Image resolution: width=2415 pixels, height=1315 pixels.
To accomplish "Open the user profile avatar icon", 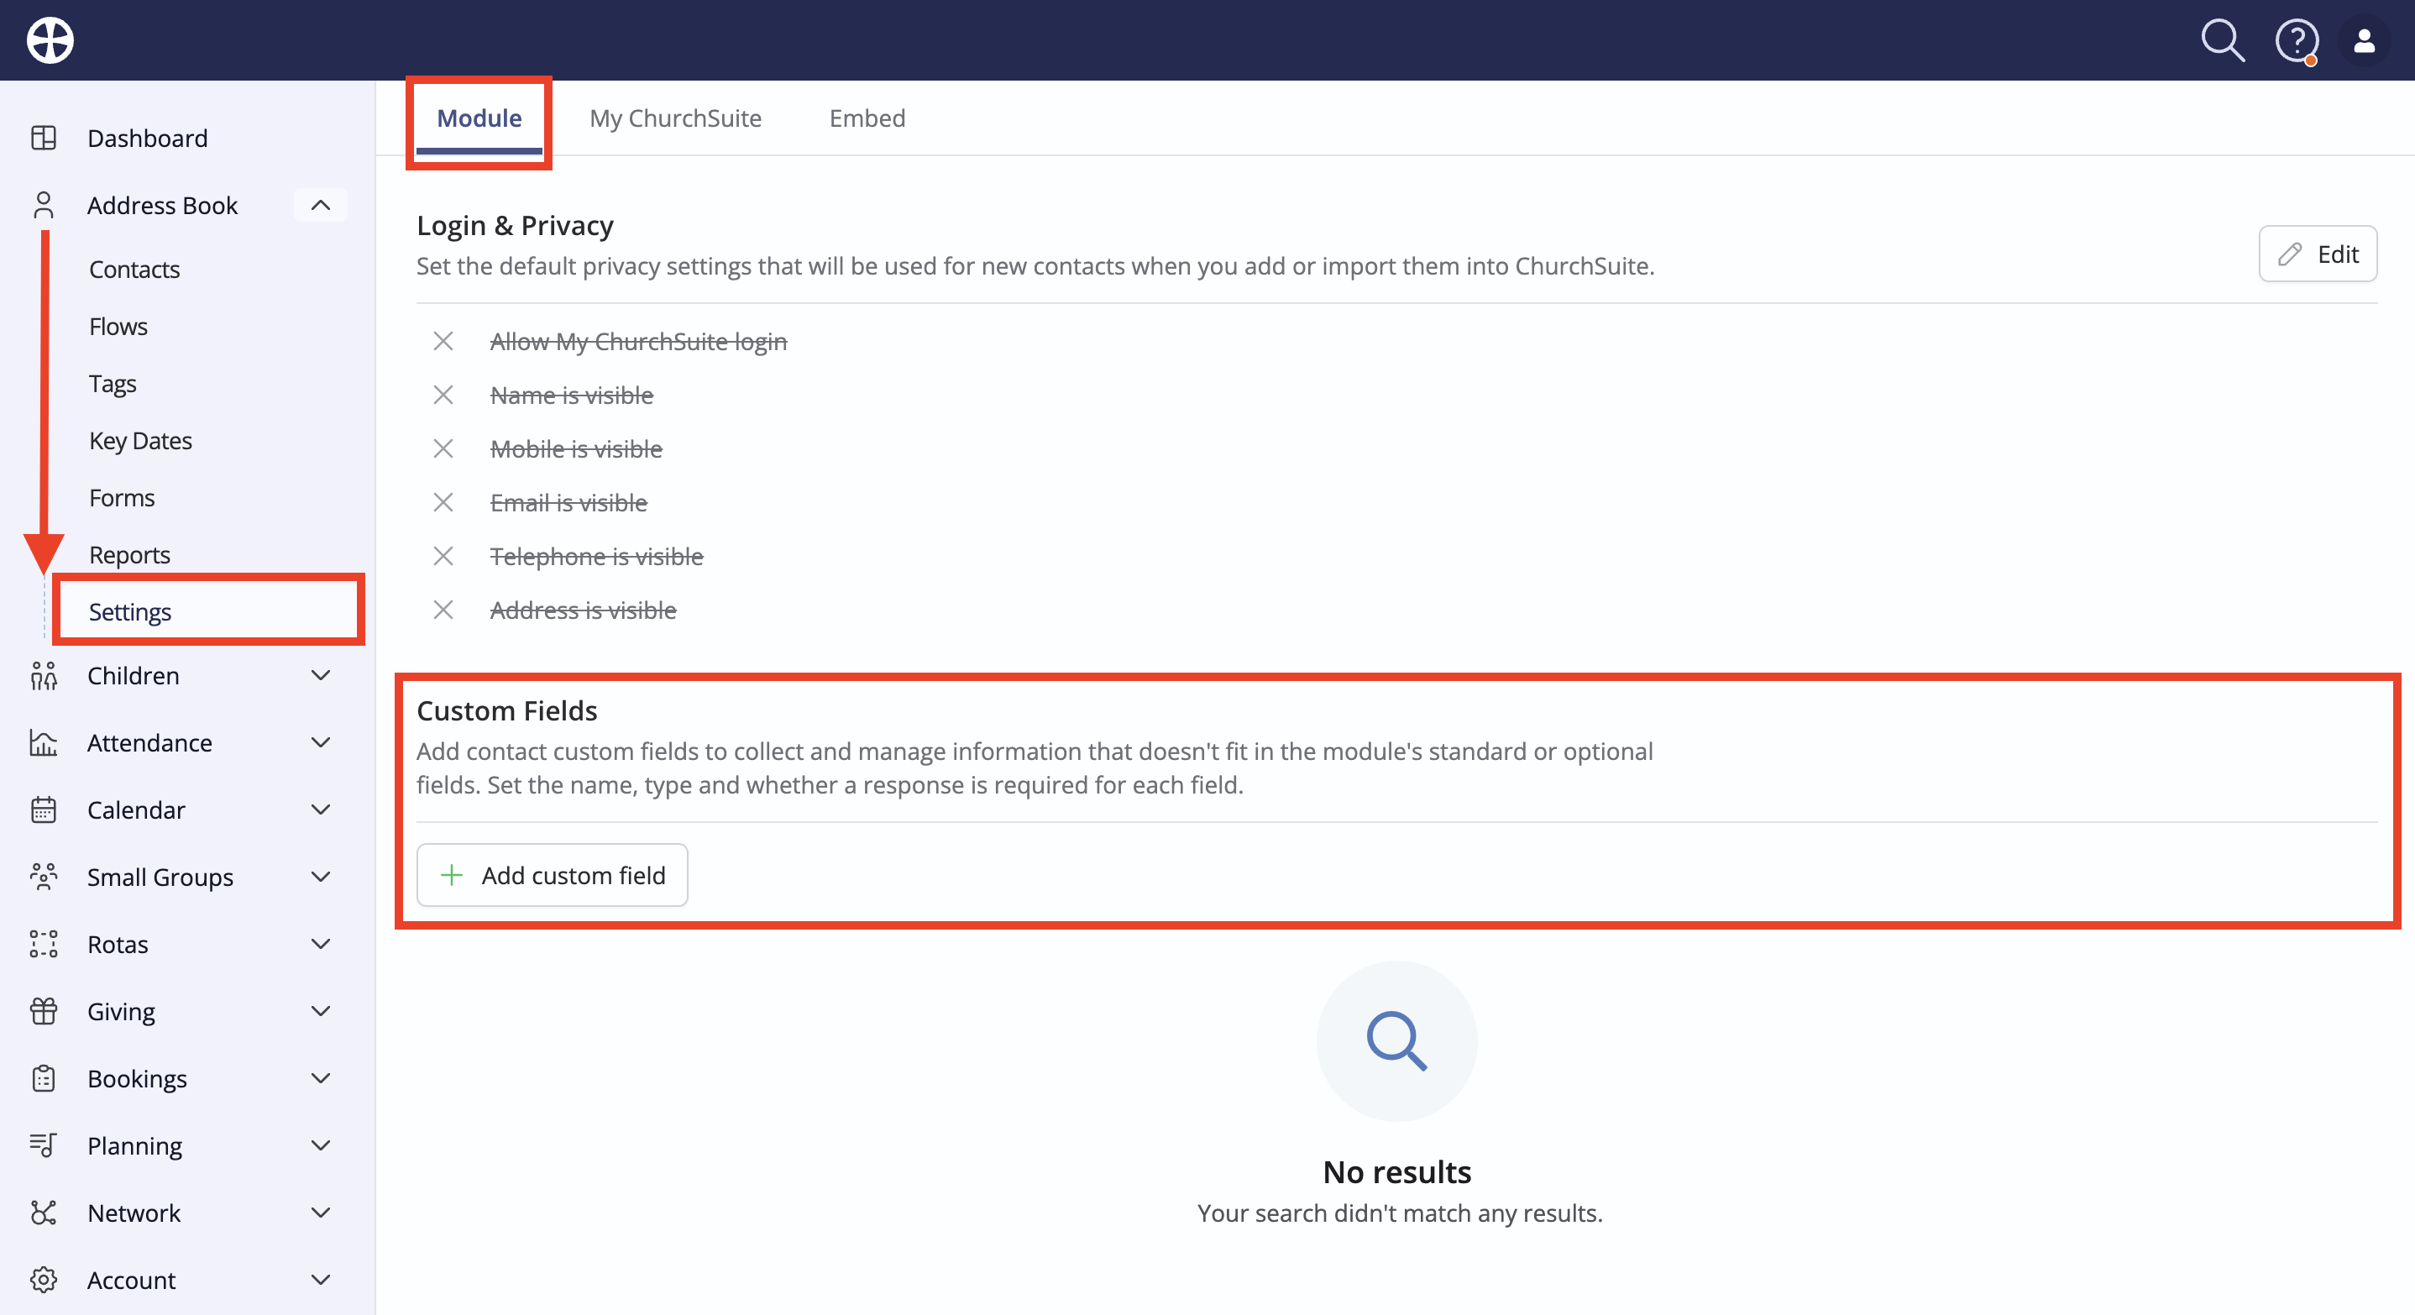I will [2365, 40].
